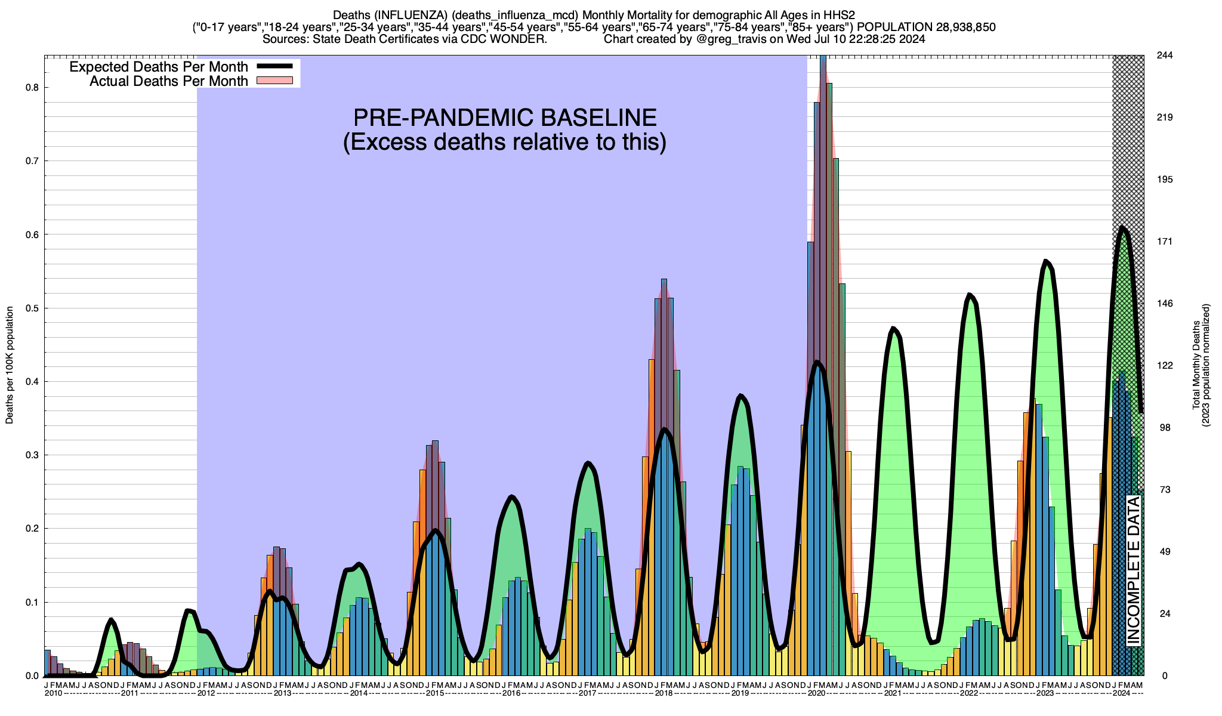Click the @greg_travis chart credit text
The image size is (1222, 716).
(x=730, y=39)
